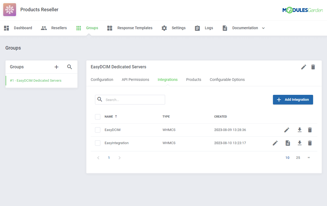This screenshot has width=327, height=206.
Task: Show unlimited entries per page
Action: coord(309,158)
